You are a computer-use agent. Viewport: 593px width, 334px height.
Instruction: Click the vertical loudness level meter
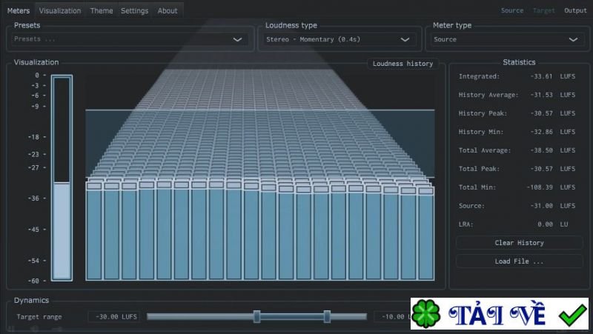point(62,178)
